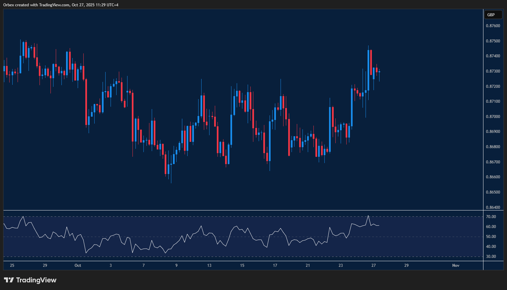Click the vertical price scale separator line
This screenshot has height=290, width=507.
[x=483, y=133]
